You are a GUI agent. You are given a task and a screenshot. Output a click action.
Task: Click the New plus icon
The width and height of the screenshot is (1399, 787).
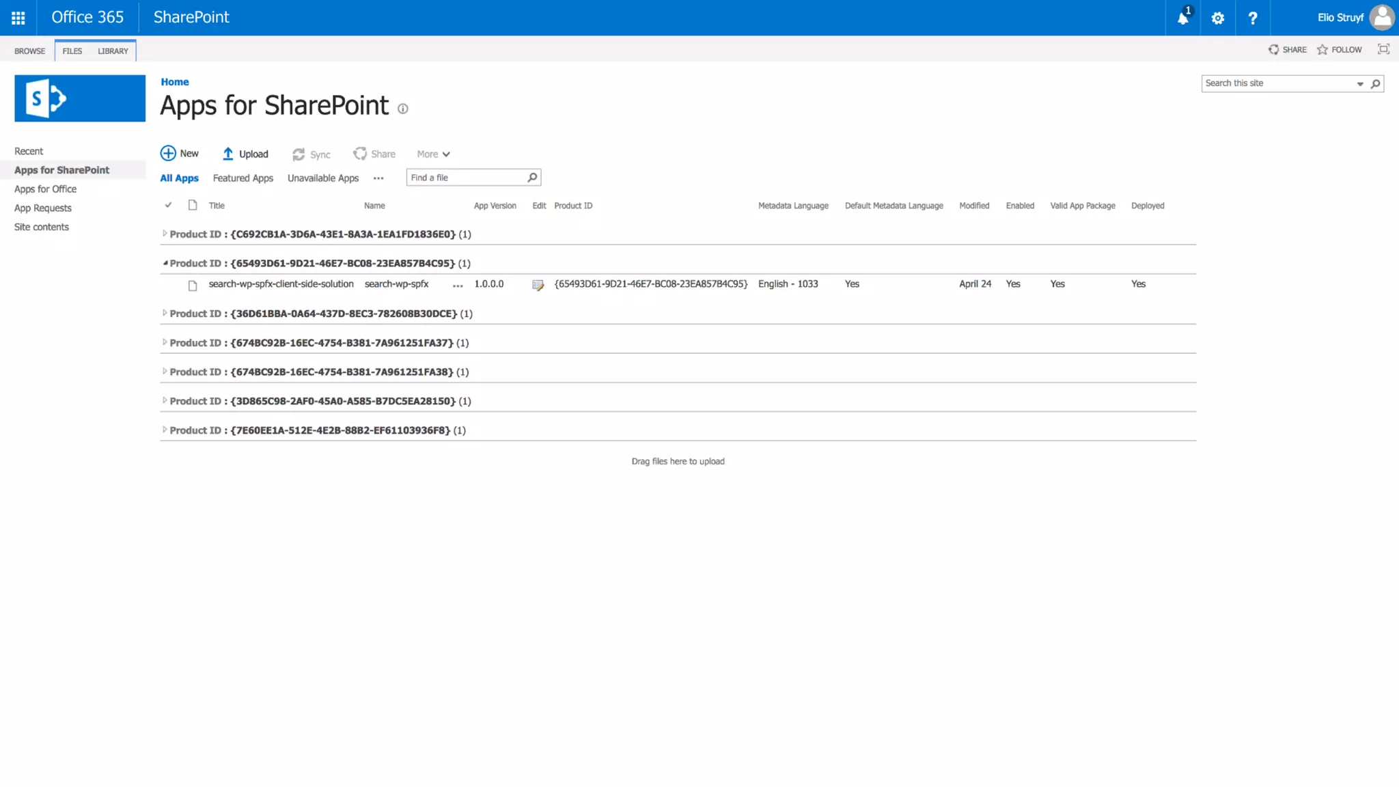point(168,153)
